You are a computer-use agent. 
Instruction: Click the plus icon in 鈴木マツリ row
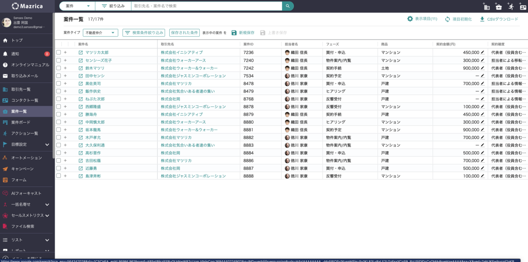[x=65, y=68]
